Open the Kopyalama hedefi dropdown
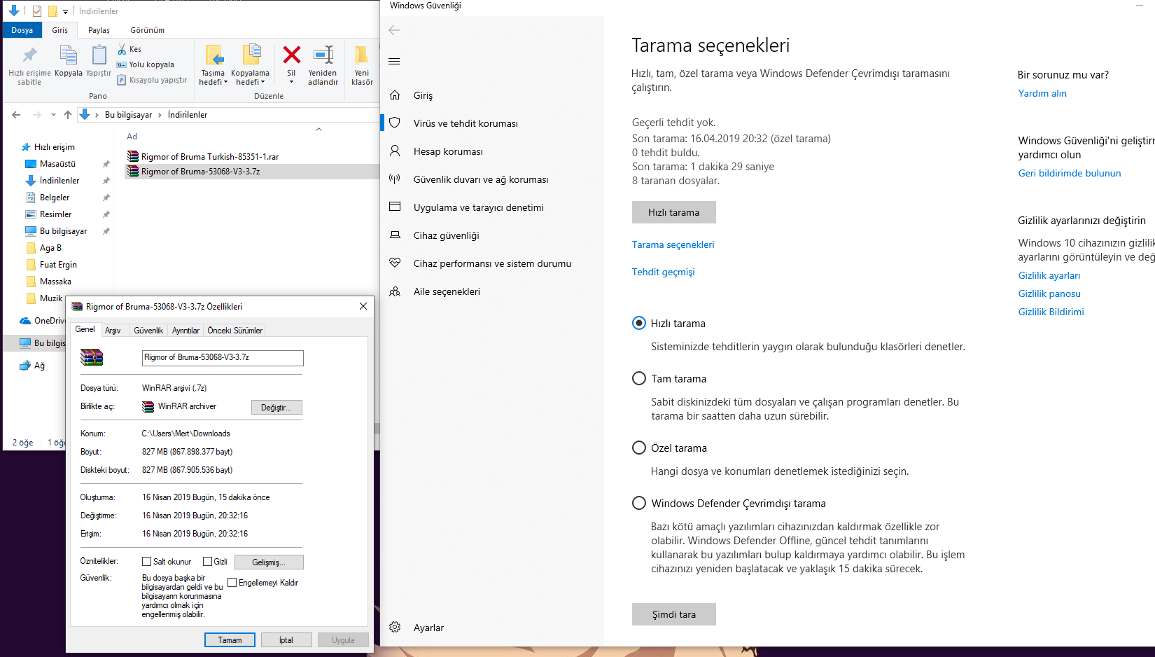 click(x=250, y=78)
